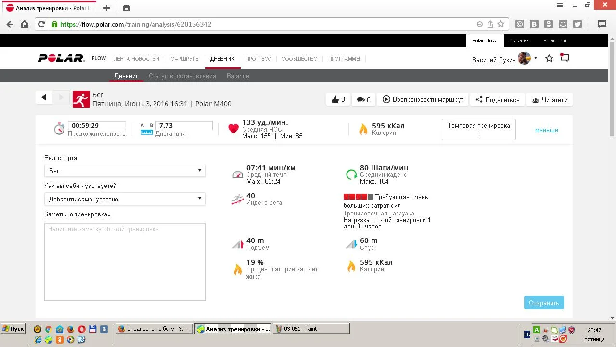Screen dimensions: 616x347
Task: Click the user profile avatar
Action: click(525, 58)
